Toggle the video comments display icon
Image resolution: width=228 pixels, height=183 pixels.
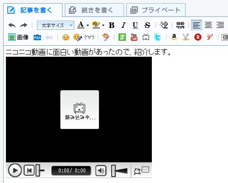141,171
